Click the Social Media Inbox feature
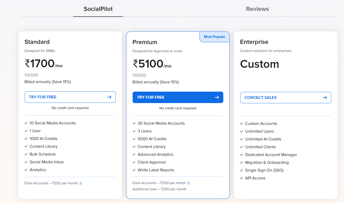This screenshot has width=344, height=203. coord(47,162)
